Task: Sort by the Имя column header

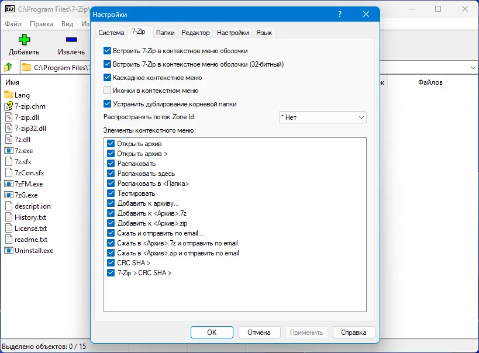Action: click(x=12, y=82)
